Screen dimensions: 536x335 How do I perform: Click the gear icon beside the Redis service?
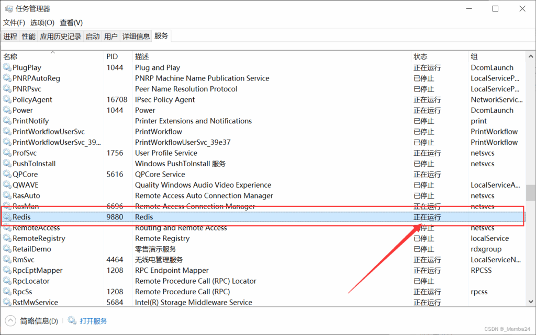tap(7, 217)
